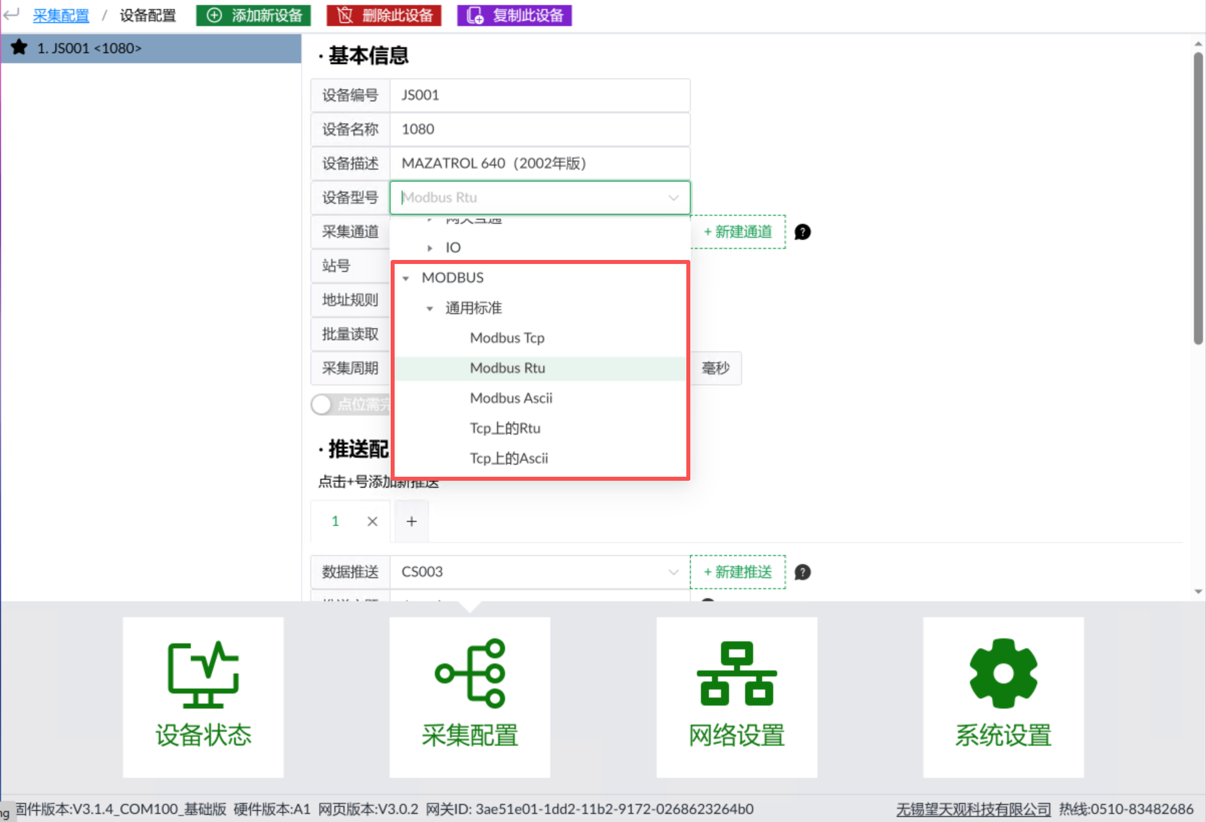The width and height of the screenshot is (1206, 822).
Task: Click help icon next to 新建推送
Action: [802, 572]
